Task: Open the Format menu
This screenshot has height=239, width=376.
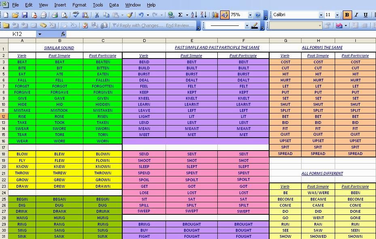Action: tap(79, 5)
